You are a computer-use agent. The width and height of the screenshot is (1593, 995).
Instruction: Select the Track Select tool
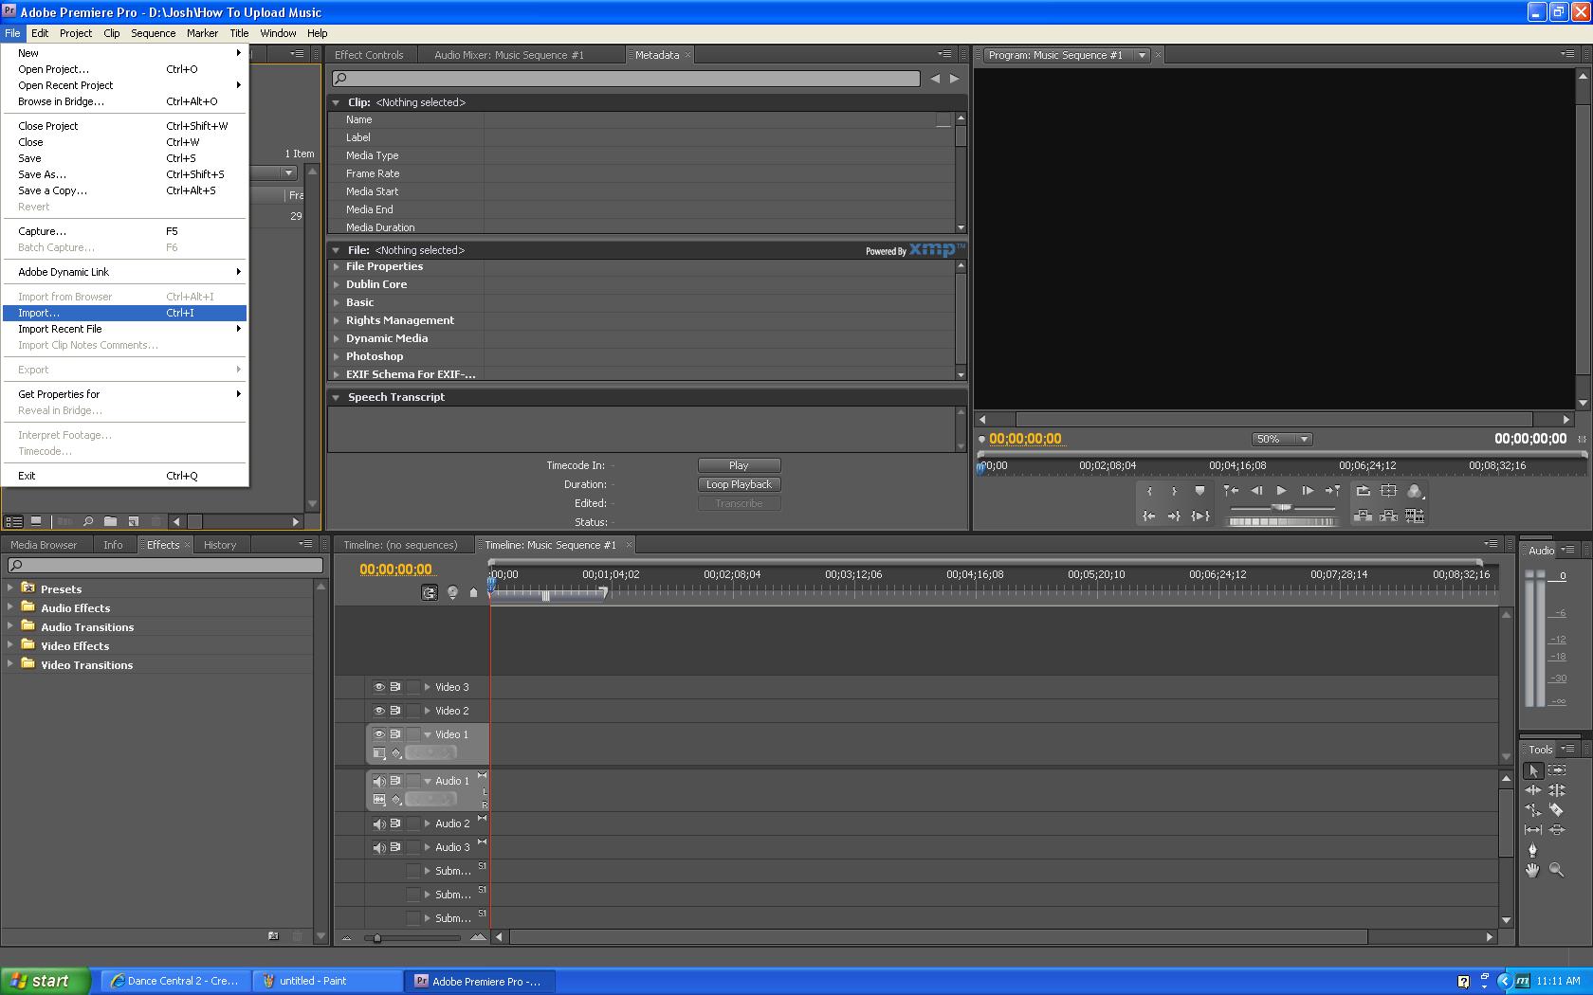[1557, 771]
